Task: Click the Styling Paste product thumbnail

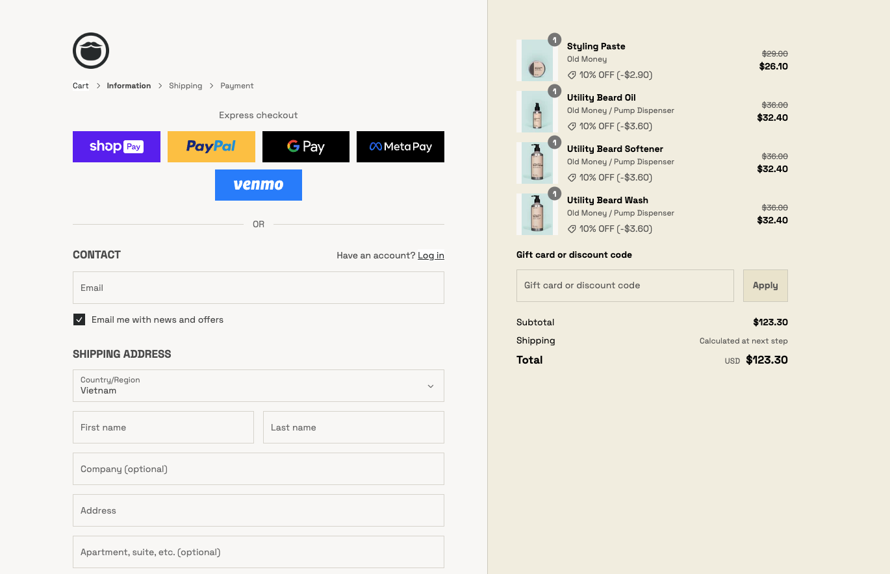Action: (537, 60)
